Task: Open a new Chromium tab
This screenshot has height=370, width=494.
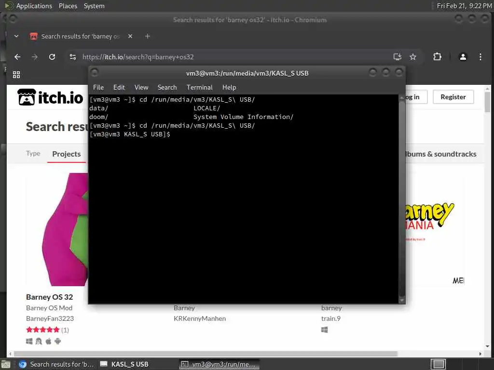Action: coord(148,36)
